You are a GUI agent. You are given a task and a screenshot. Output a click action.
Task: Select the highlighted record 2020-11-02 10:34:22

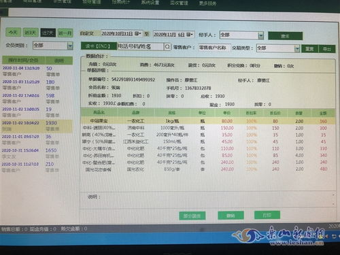point(37,126)
